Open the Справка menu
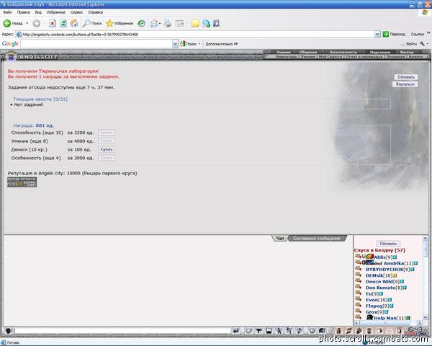 coord(95,12)
